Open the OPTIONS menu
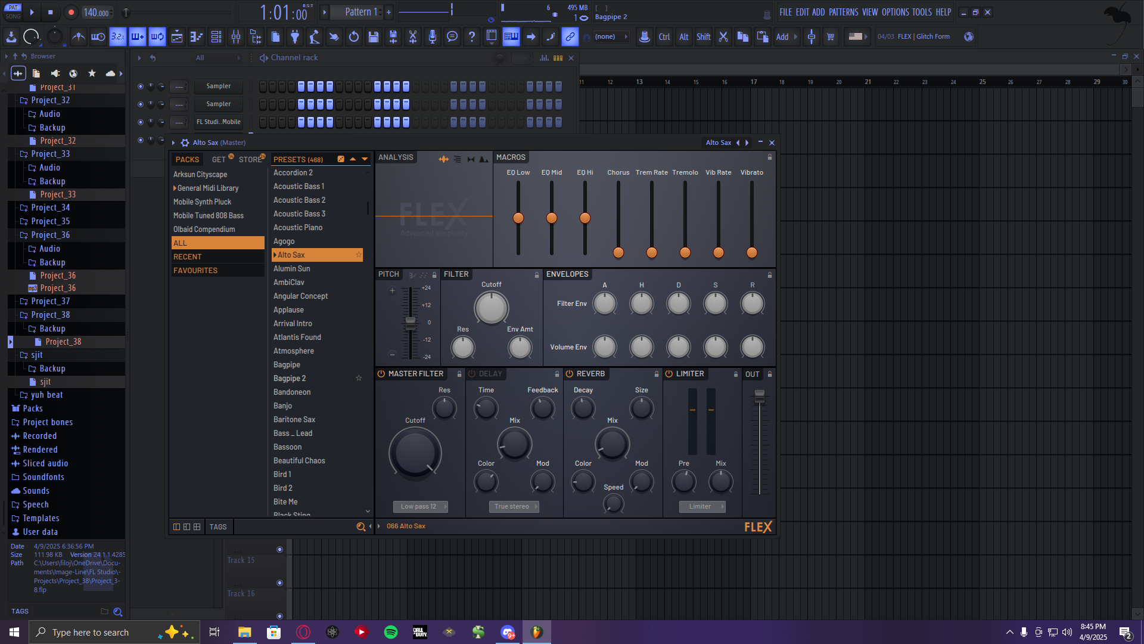 (x=895, y=12)
